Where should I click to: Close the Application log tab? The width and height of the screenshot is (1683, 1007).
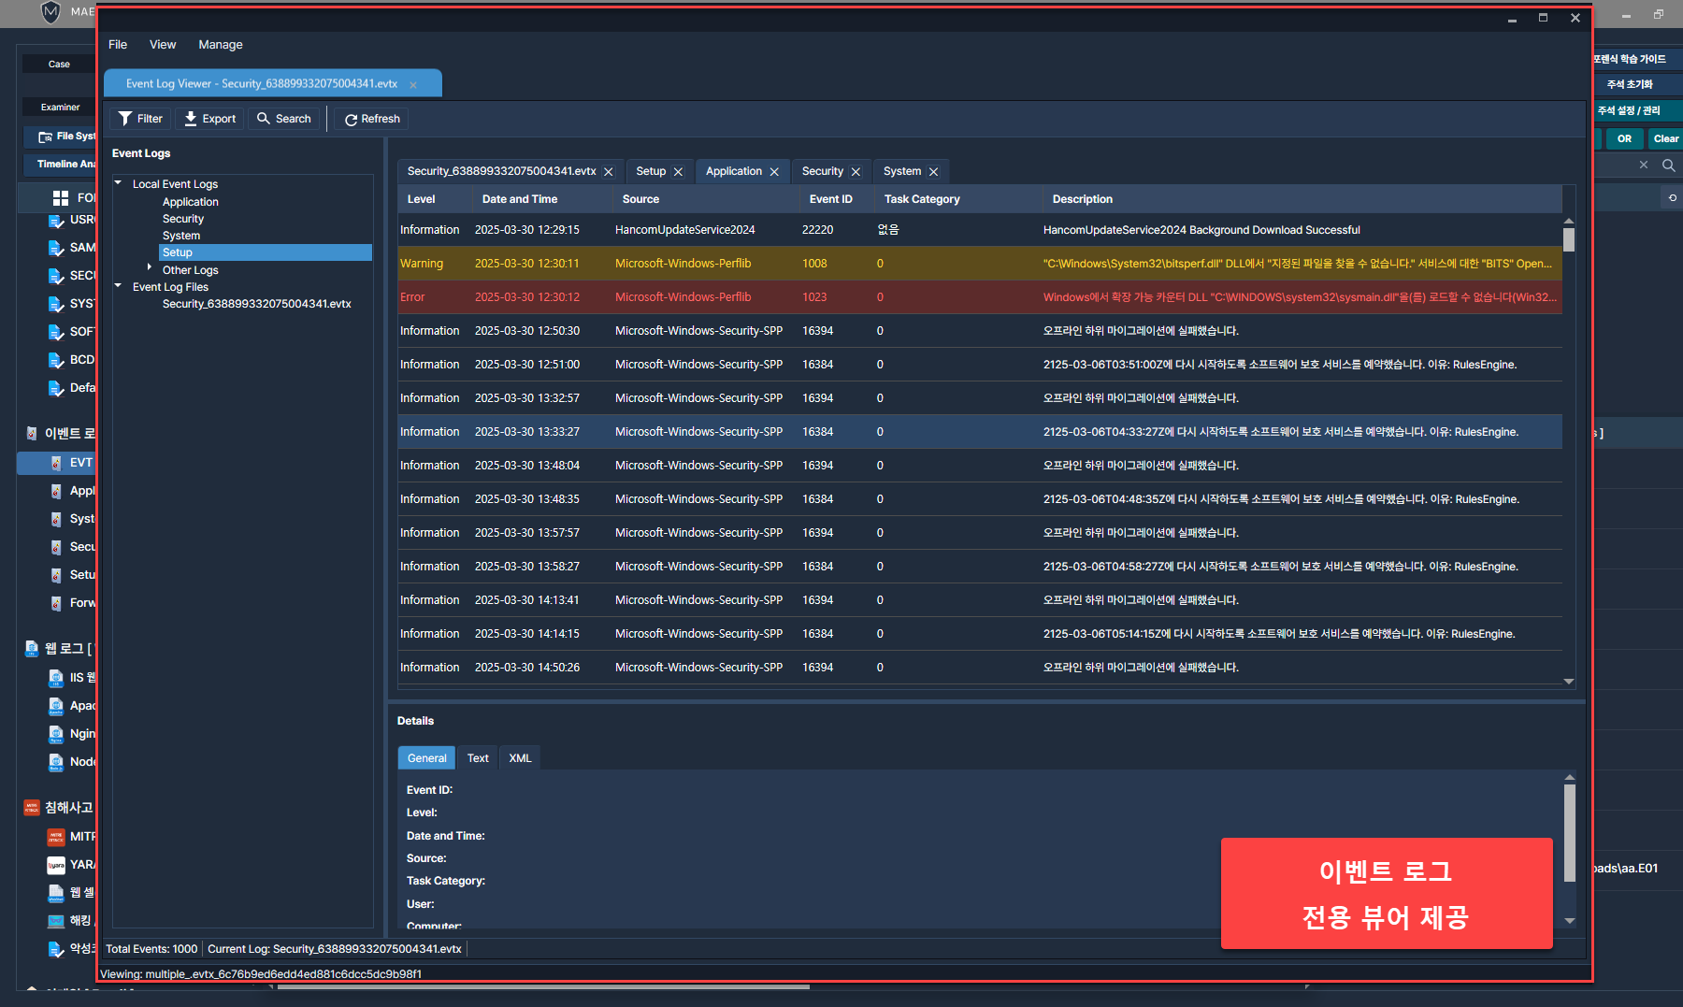pos(774,172)
